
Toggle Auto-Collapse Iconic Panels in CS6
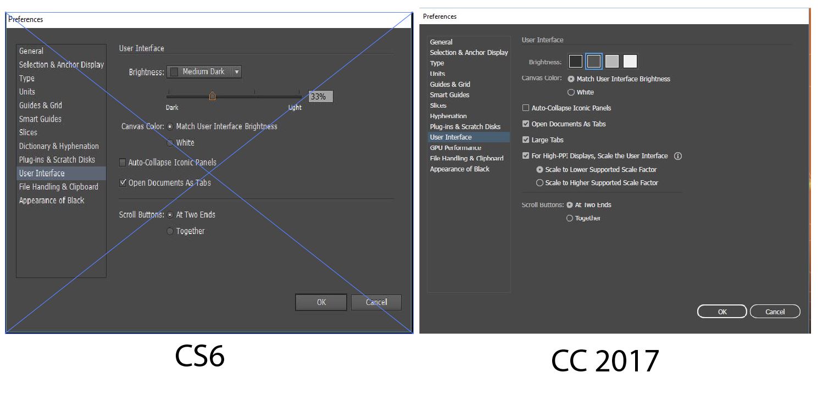[x=123, y=163]
